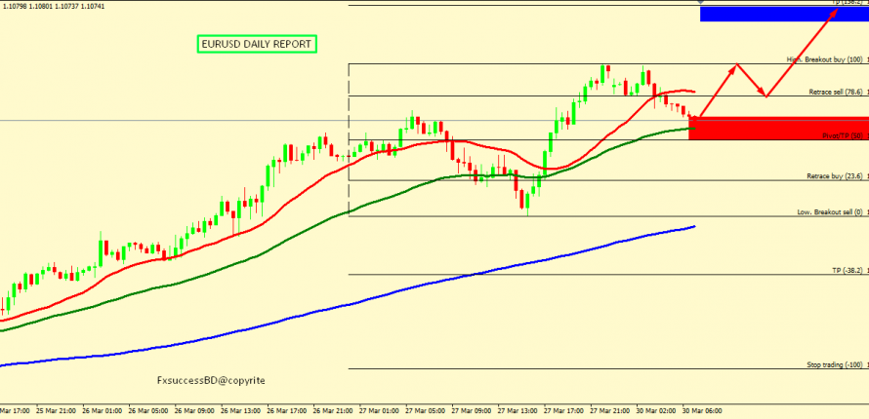Click the Retrace buy (23.6) level label
The image size is (869, 419).
[x=834, y=176]
